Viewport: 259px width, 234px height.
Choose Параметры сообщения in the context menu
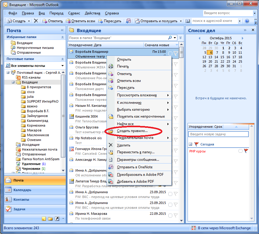pos(139,160)
